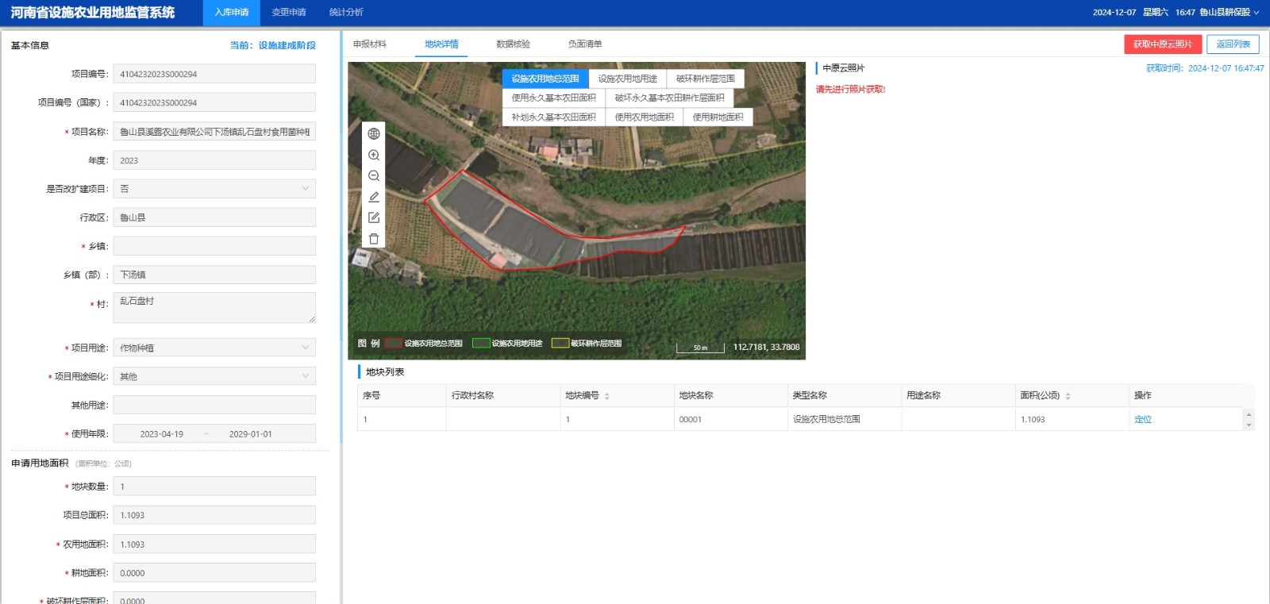
Task: Open the 入库申请 top menu
Action: [x=232, y=13]
